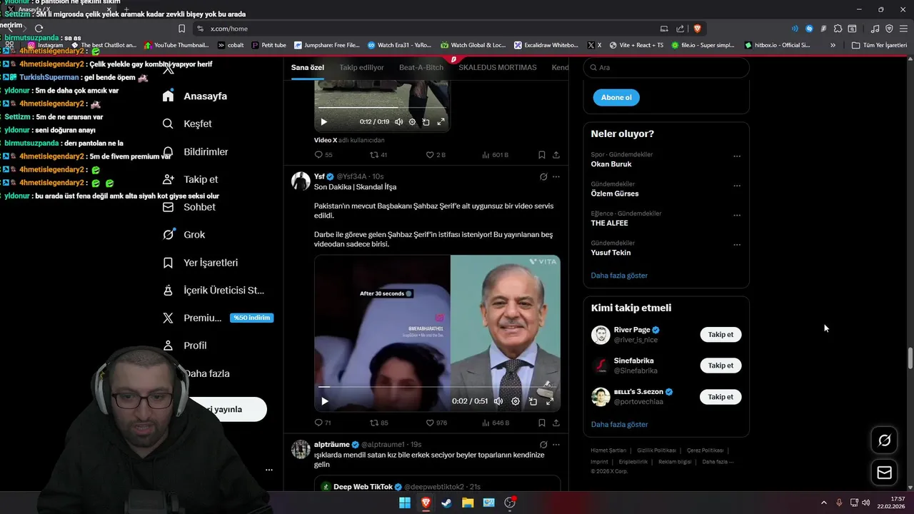This screenshot has width=914, height=514.
Task: Seek on the 0:19 video progress bar
Action: pos(381,108)
